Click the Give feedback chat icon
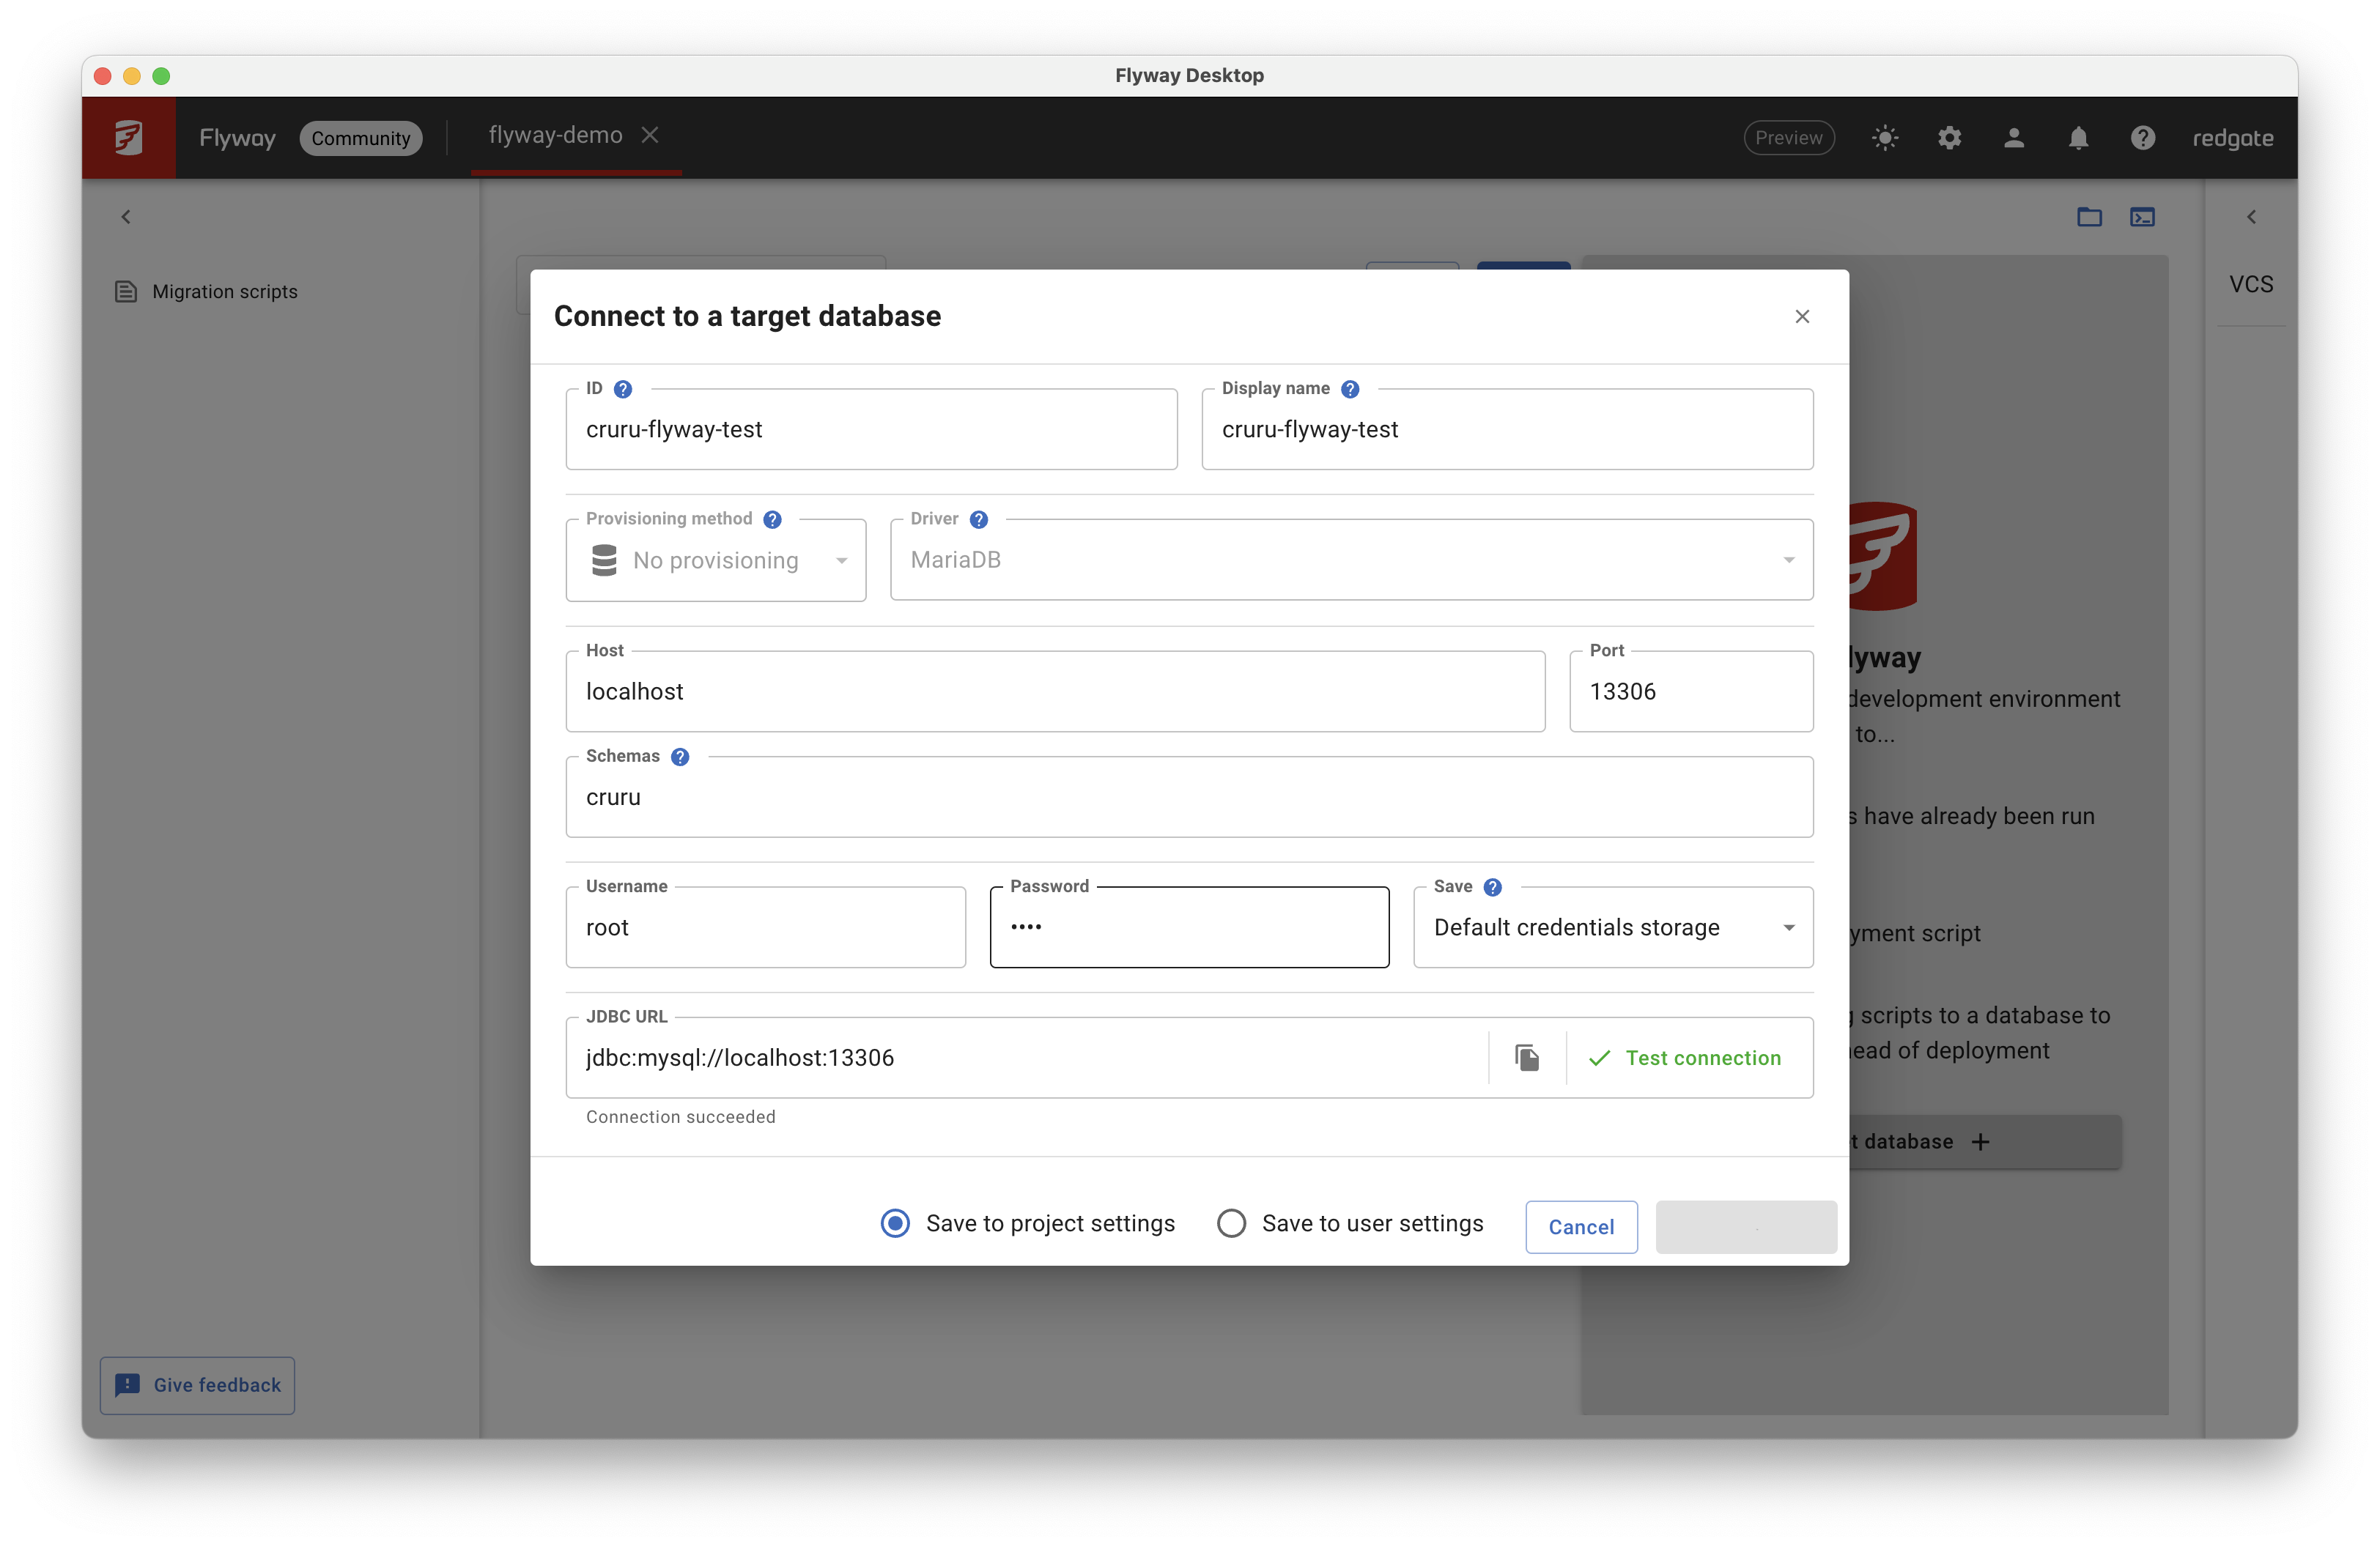The image size is (2380, 1547). tap(127, 1385)
